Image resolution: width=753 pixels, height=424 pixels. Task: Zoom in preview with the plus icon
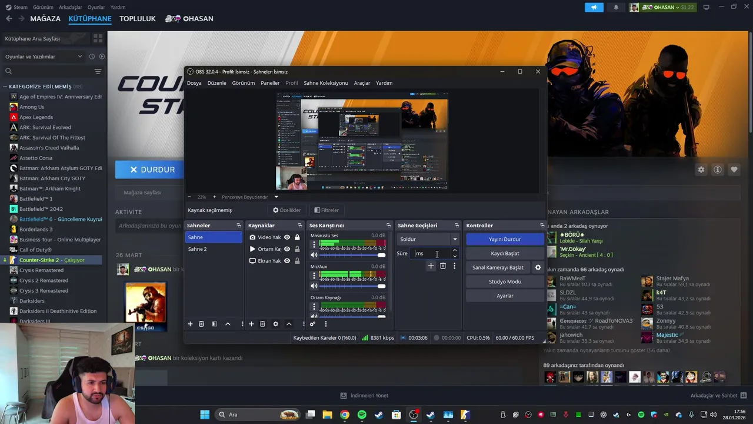214,197
